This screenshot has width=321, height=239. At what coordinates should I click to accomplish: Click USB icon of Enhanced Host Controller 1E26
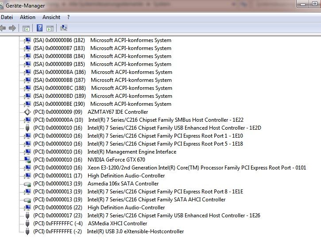[27, 216]
